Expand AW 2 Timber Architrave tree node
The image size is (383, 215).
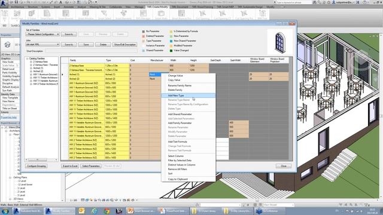click(x=31, y=84)
